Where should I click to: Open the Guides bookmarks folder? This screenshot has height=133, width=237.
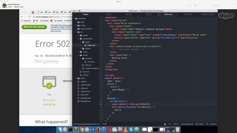click(44, 21)
